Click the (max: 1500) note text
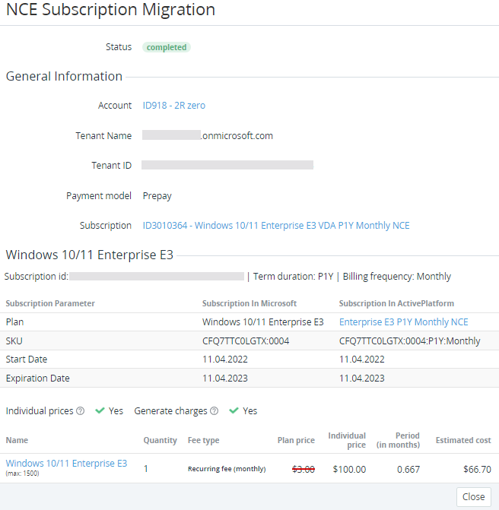Screen dimensions: 499x510 click(23, 474)
